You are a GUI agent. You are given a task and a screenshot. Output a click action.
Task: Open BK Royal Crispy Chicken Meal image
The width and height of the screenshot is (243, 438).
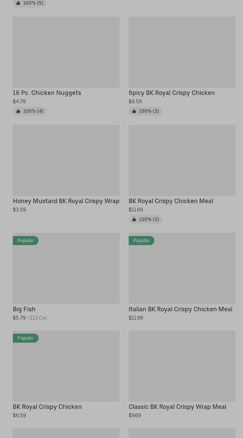pyautogui.click(x=182, y=160)
